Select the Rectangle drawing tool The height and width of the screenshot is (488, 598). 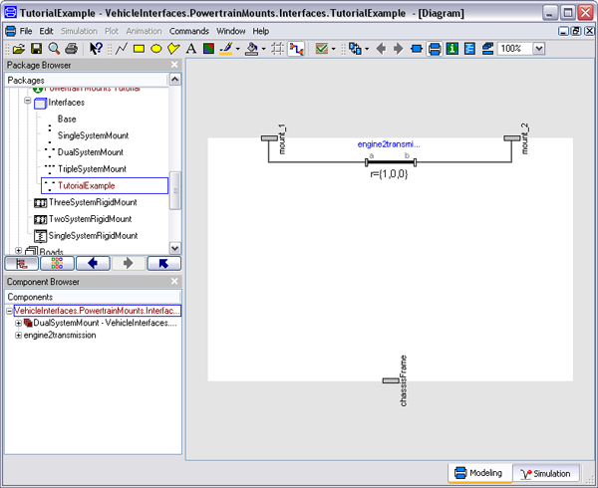139,48
